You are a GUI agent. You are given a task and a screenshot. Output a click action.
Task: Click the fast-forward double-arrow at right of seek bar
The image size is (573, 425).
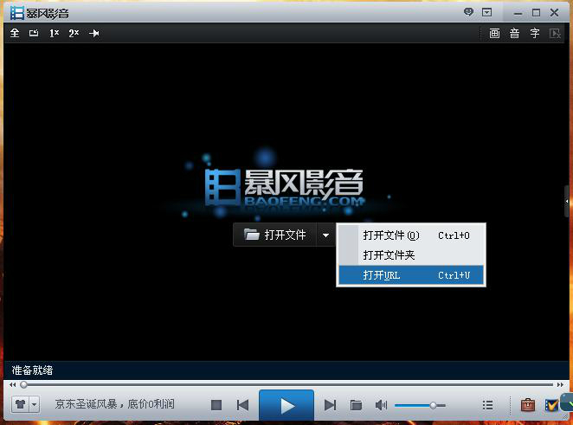click(560, 384)
